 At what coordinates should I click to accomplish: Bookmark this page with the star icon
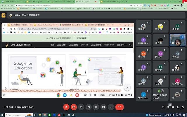click(x=141, y=5)
